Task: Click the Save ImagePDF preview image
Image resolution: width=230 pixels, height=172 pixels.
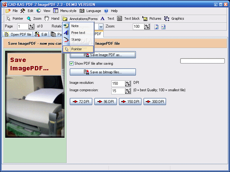Action: (x=35, y=94)
